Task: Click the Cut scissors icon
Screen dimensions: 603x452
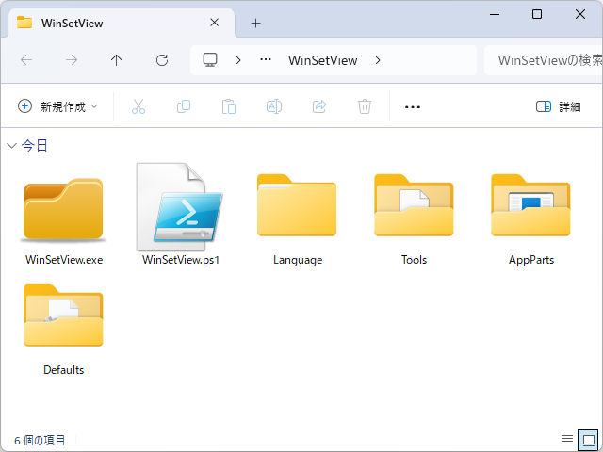Action: [139, 106]
